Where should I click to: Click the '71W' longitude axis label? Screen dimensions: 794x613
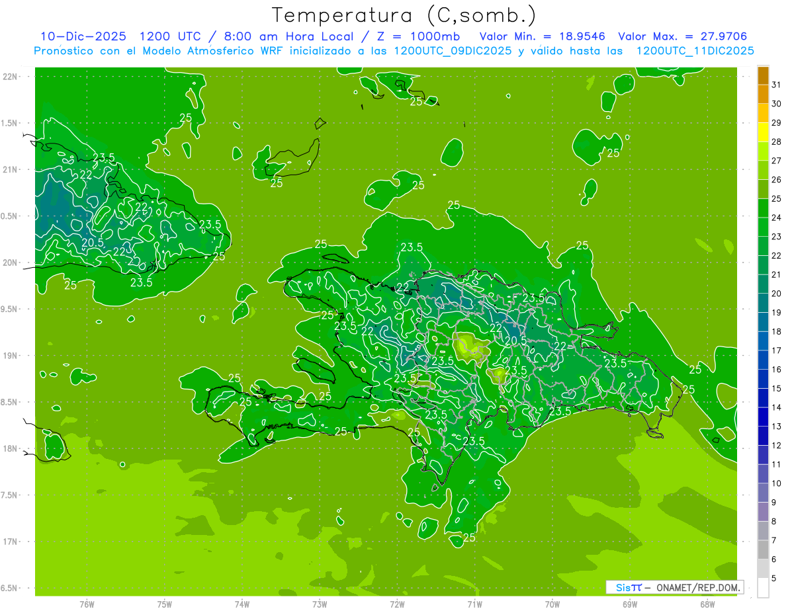point(474,604)
